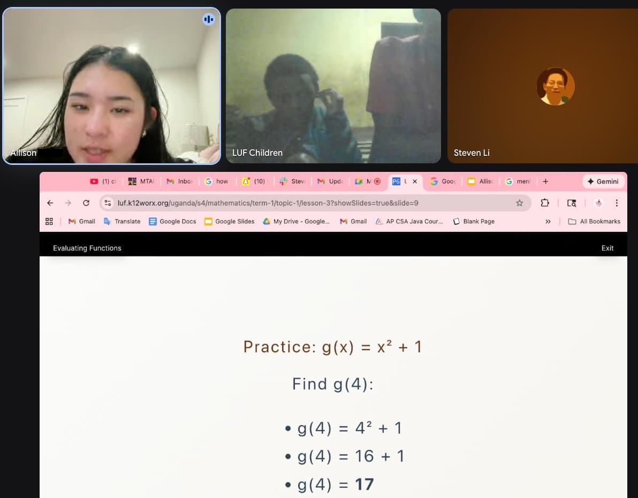Click the site information icon in address bar

click(x=108, y=203)
